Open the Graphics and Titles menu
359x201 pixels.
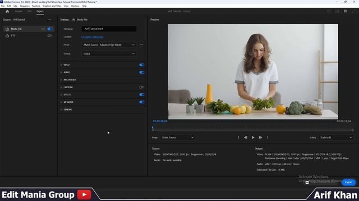pos(52,6)
